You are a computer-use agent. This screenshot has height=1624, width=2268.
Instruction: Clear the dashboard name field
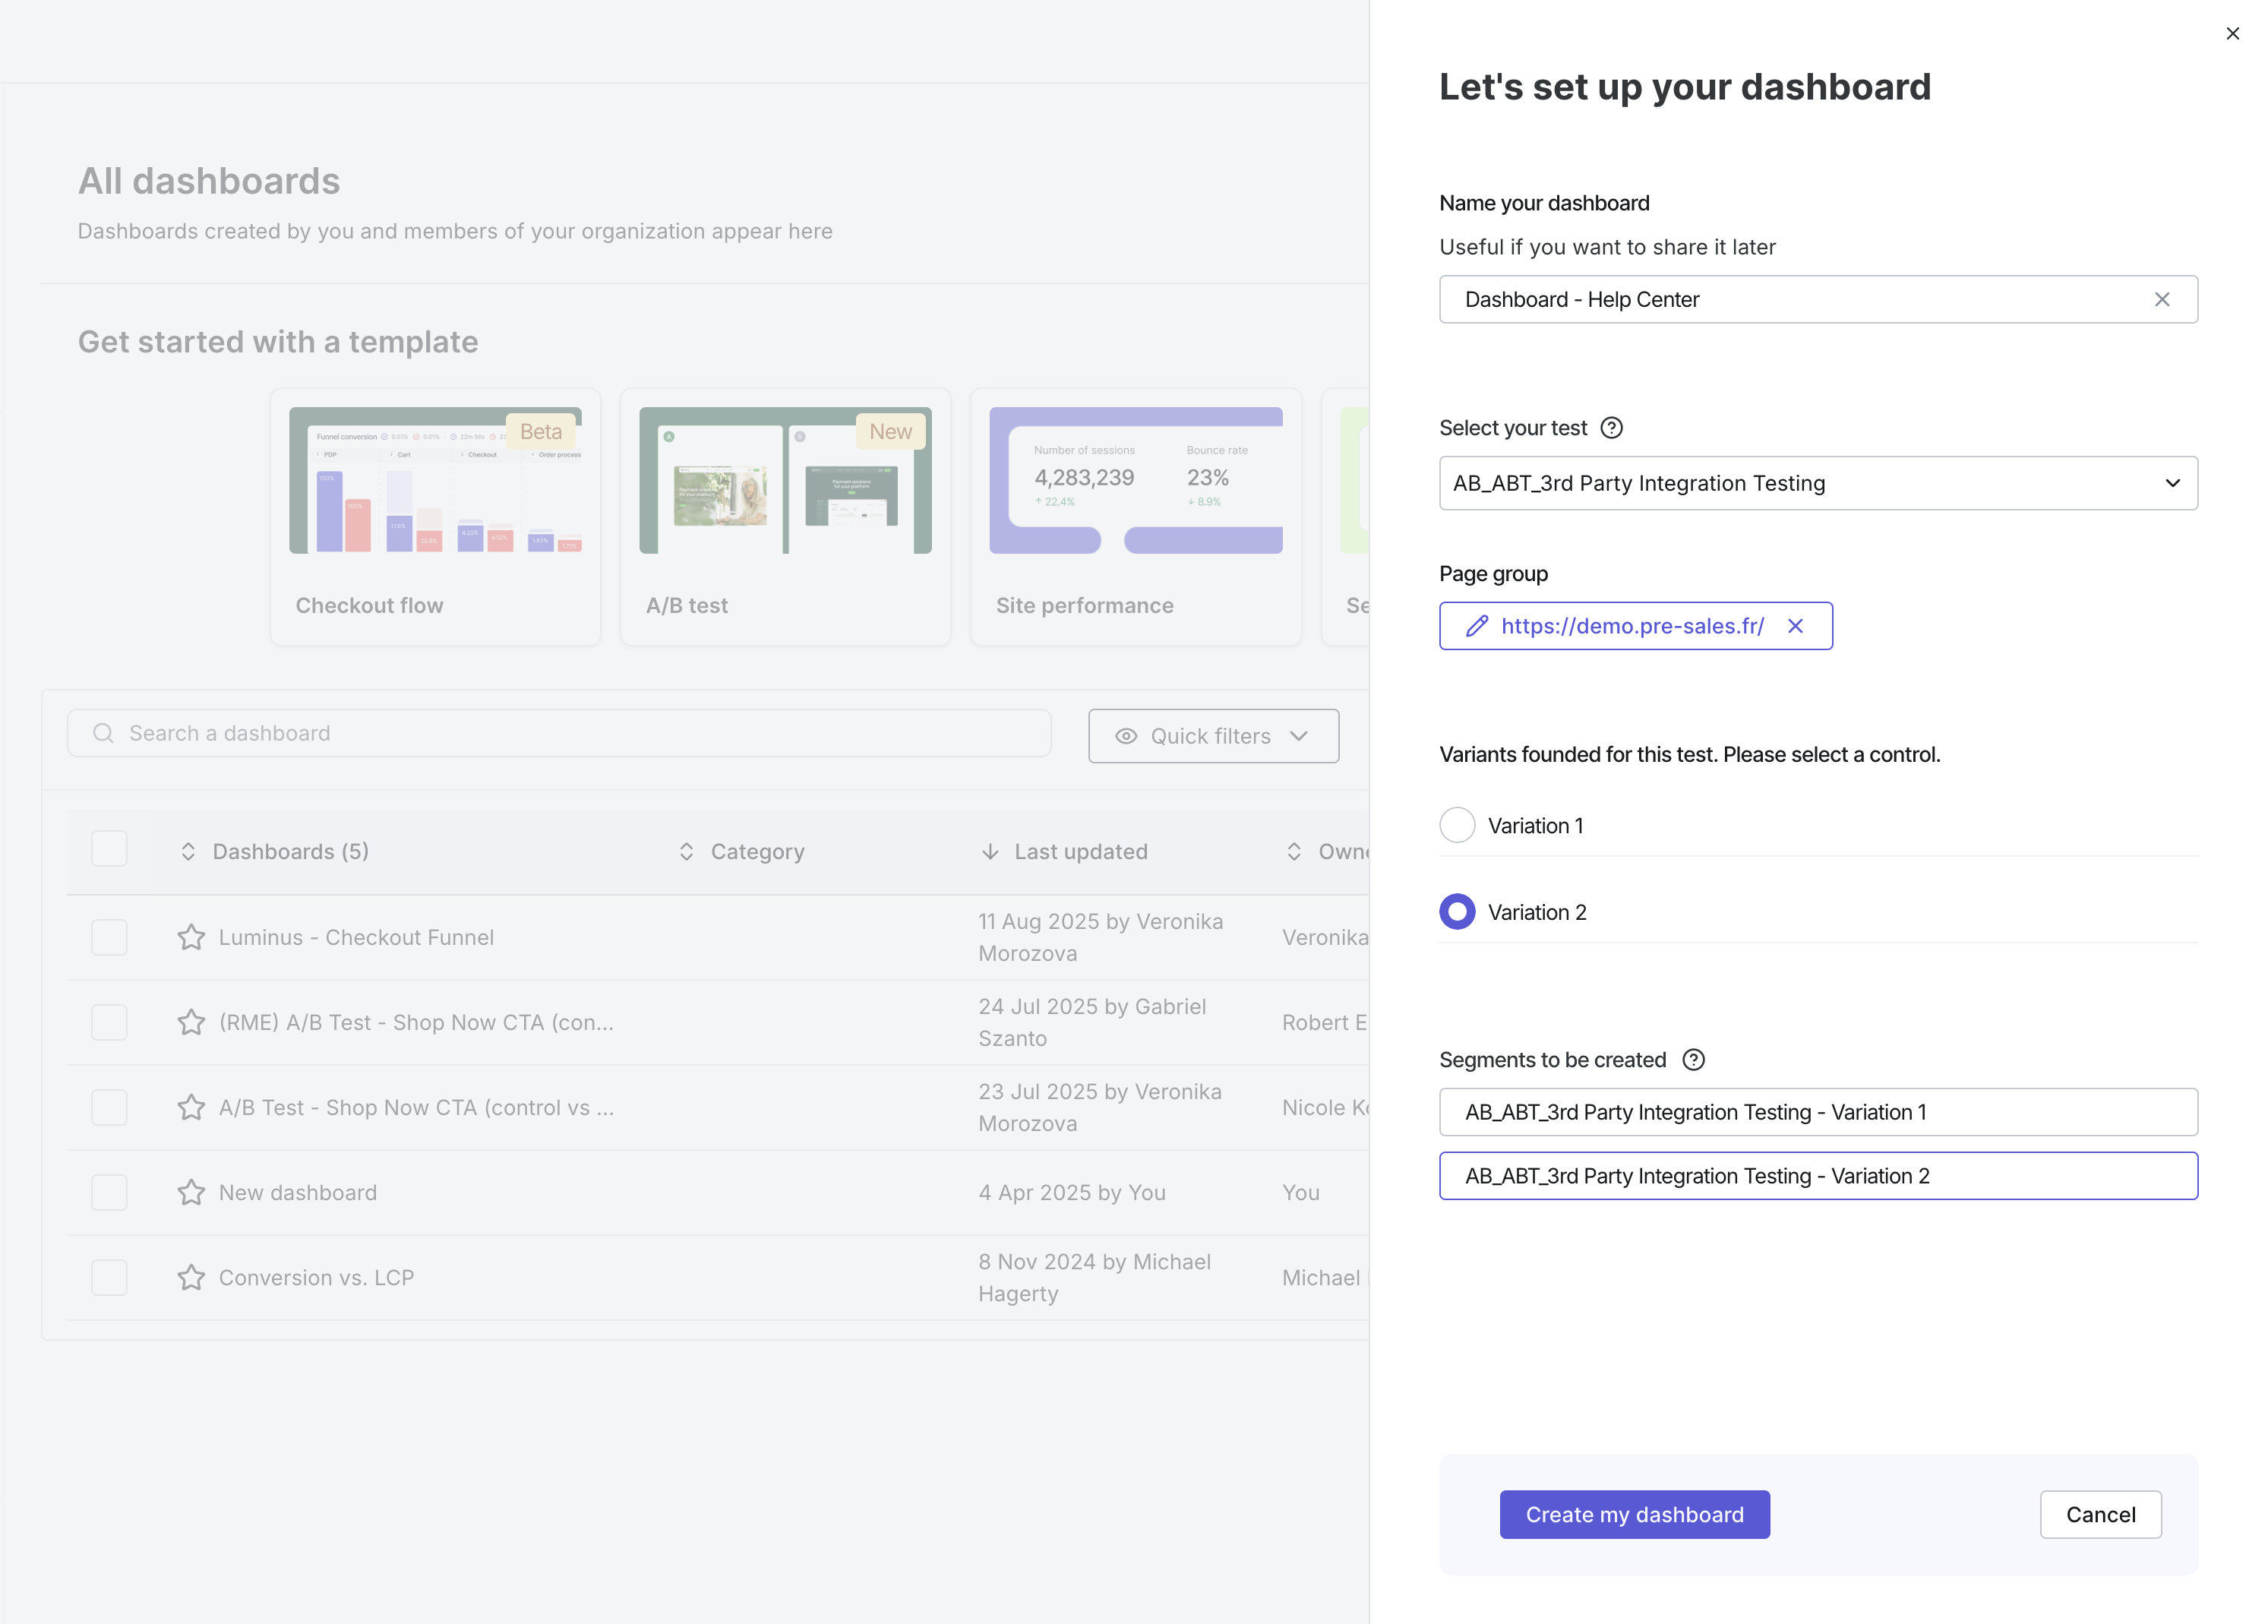[2162, 300]
